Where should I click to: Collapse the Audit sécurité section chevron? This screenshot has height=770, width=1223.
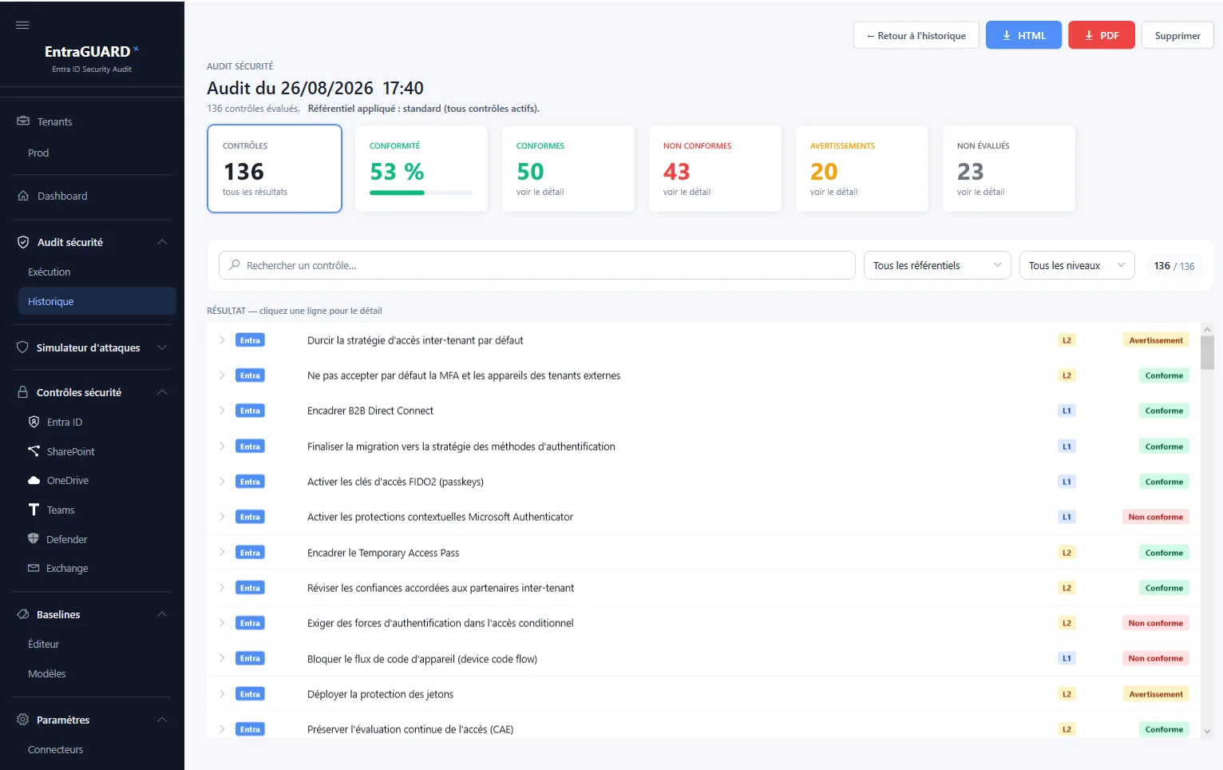point(162,242)
